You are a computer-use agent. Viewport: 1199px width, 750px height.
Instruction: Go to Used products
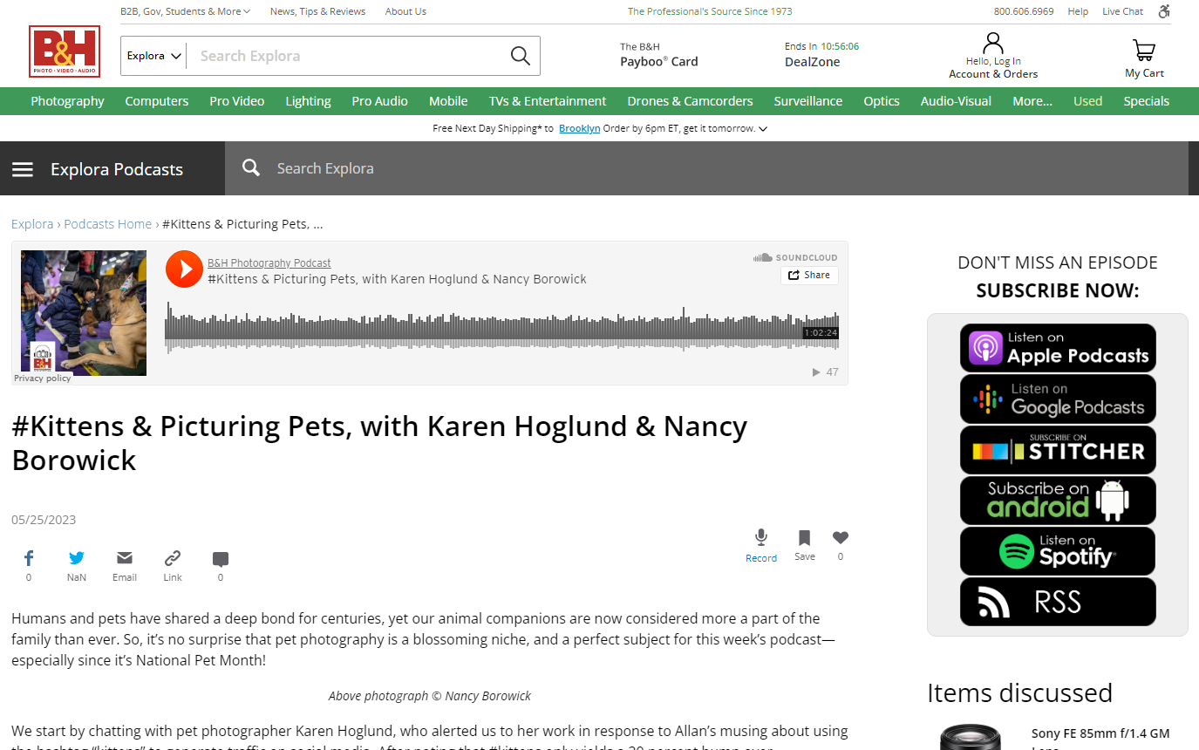[1087, 101]
